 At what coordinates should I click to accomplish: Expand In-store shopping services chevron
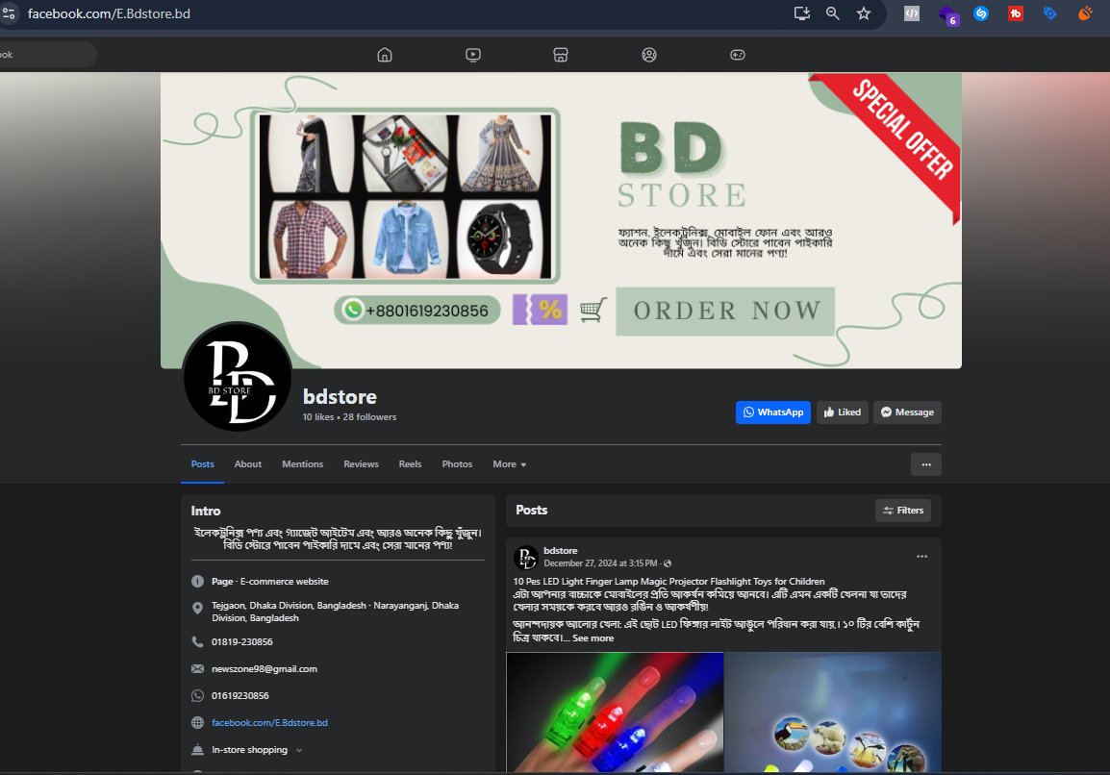point(299,750)
